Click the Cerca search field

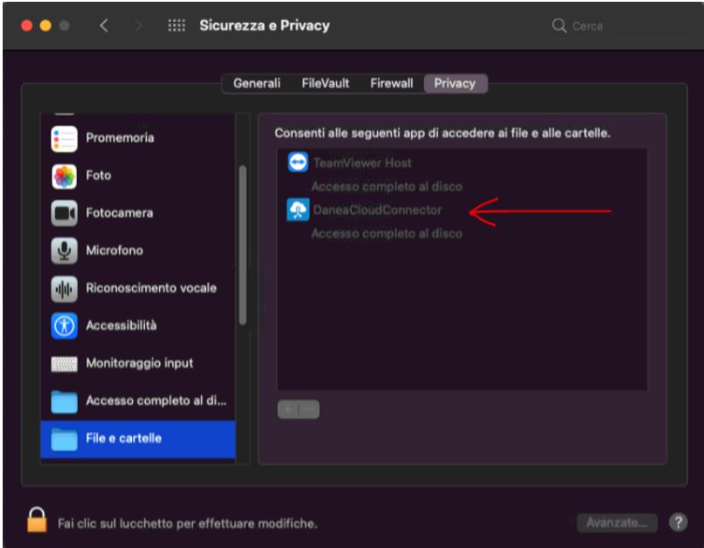point(617,26)
